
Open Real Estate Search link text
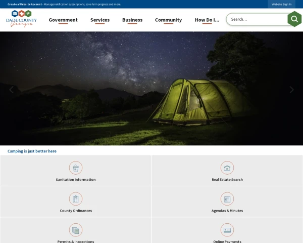227,179
